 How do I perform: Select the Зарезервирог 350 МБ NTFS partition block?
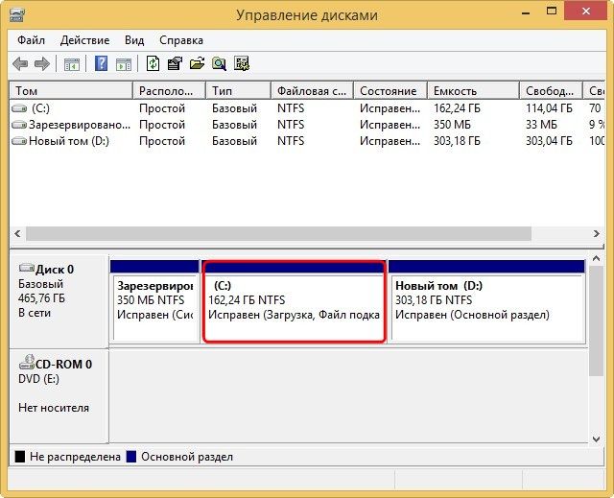tap(155, 301)
